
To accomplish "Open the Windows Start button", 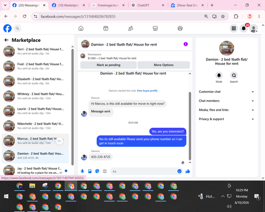I will [x=6, y=196].
